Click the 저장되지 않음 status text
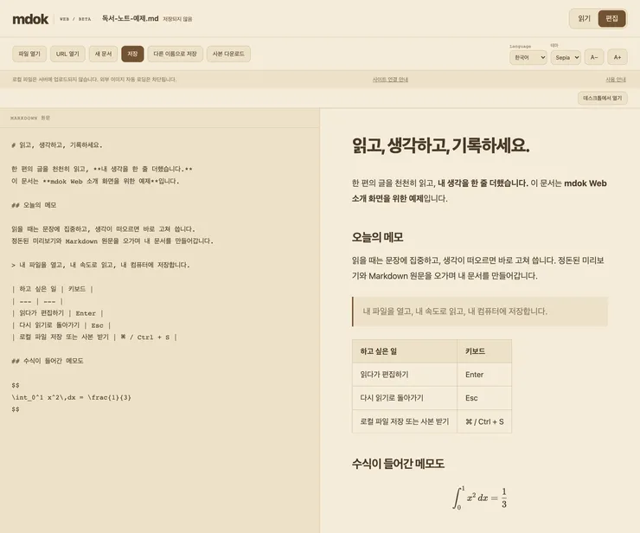 pos(177,19)
